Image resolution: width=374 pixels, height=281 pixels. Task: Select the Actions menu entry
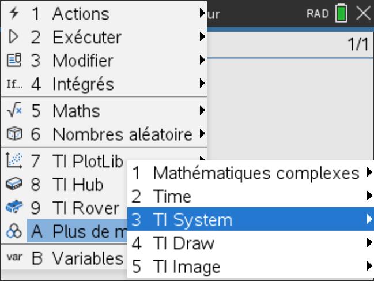(80, 13)
